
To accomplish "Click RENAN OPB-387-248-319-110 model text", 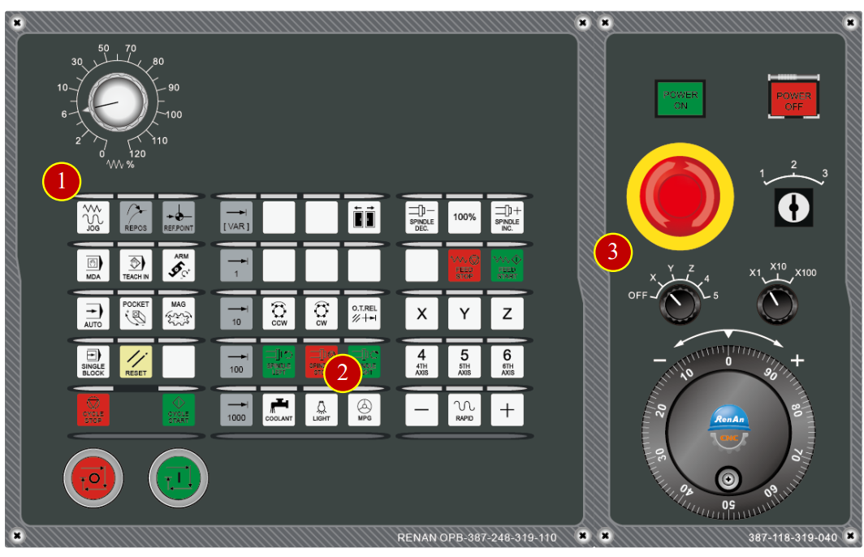I will point(477,538).
